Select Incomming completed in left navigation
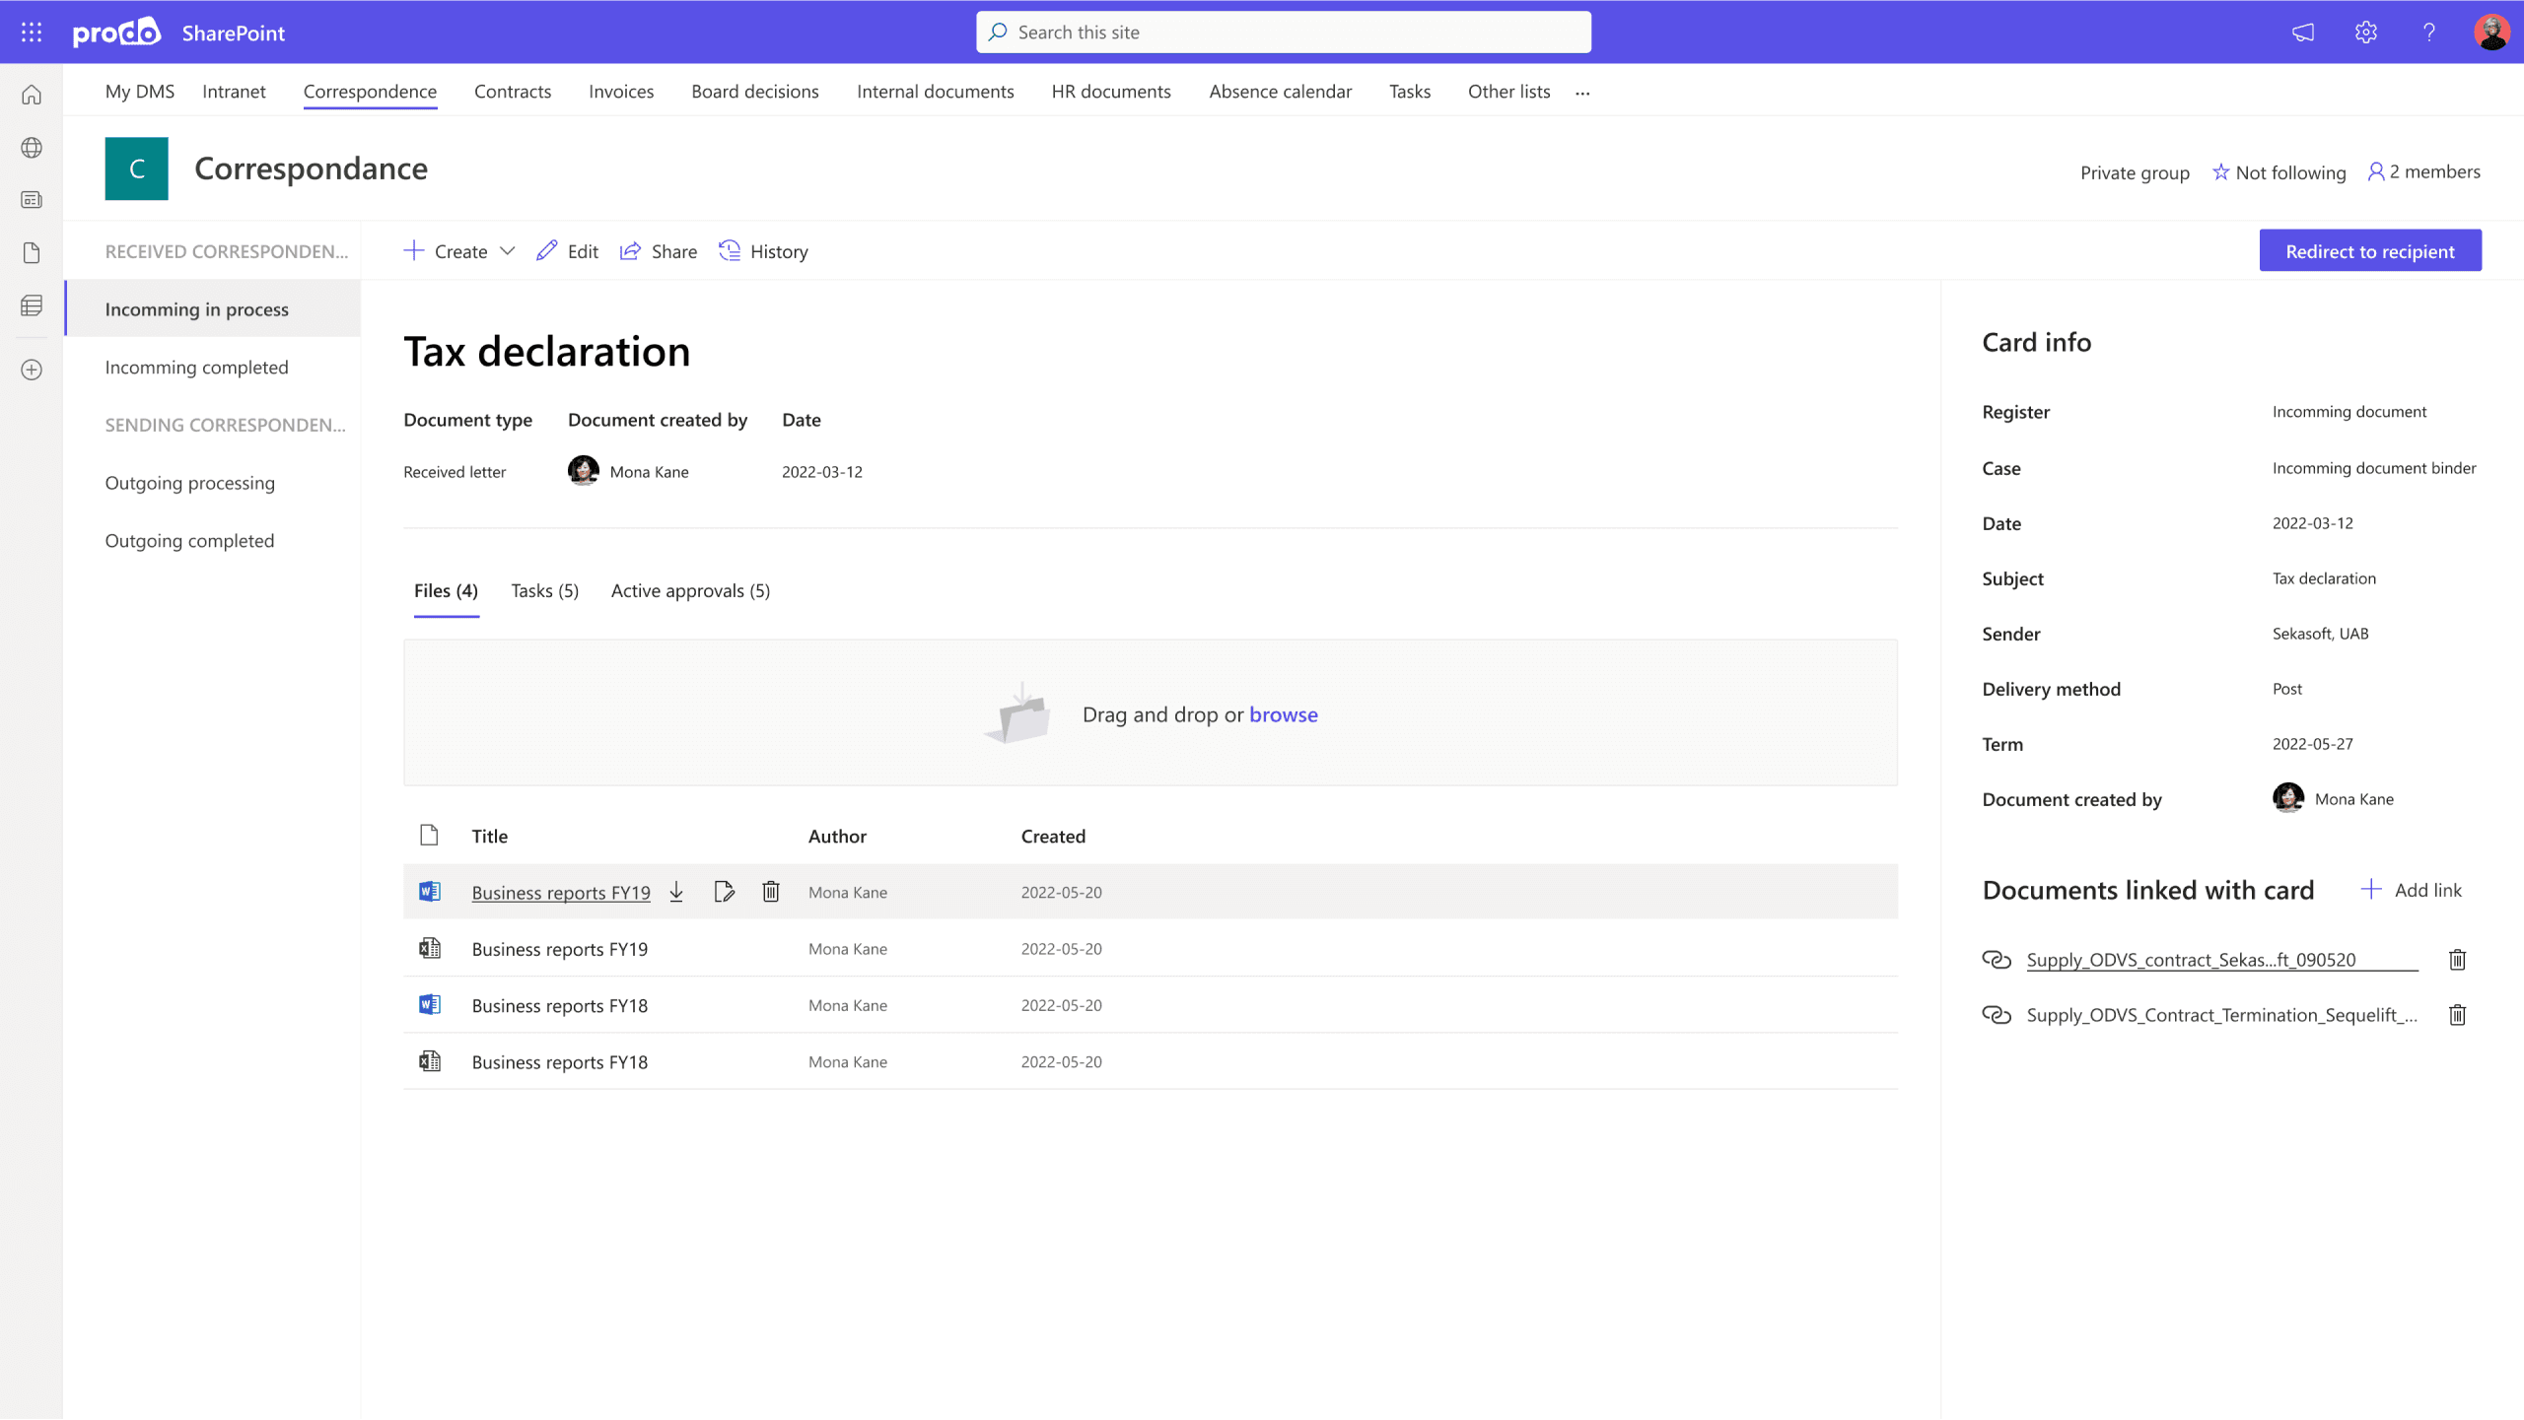2524x1420 pixels. pyautogui.click(x=196, y=368)
